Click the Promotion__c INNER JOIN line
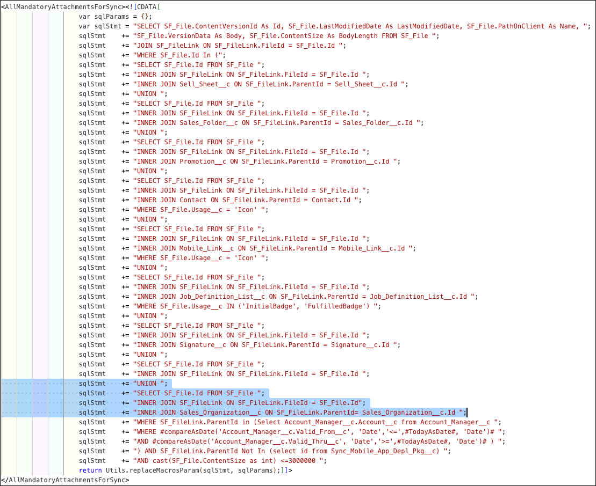 click(x=240, y=161)
